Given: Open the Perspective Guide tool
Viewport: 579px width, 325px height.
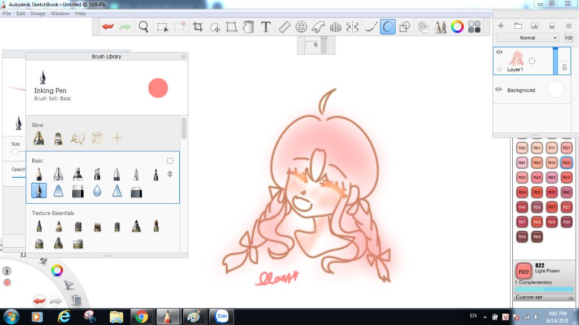Looking at the screenshot, I should [x=335, y=27].
